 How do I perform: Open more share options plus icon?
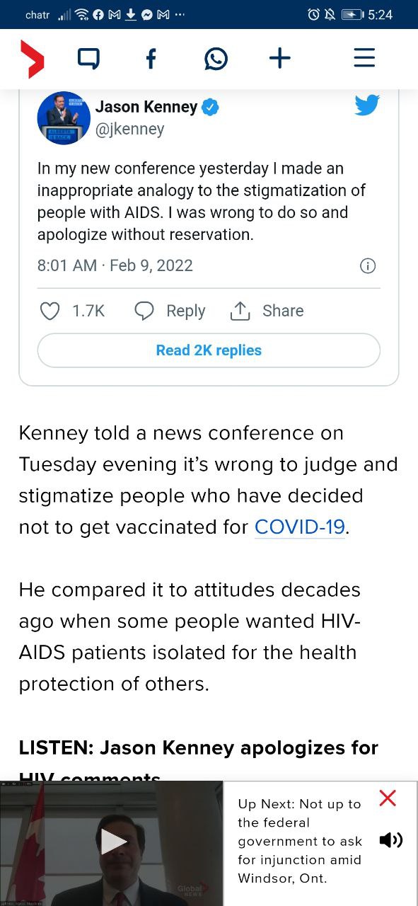[280, 58]
